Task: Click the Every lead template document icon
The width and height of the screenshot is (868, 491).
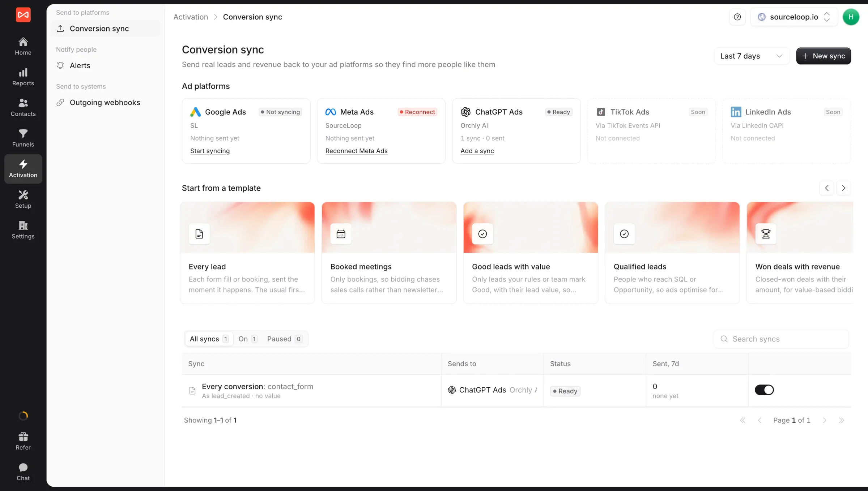Action: pyautogui.click(x=199, y=234)
